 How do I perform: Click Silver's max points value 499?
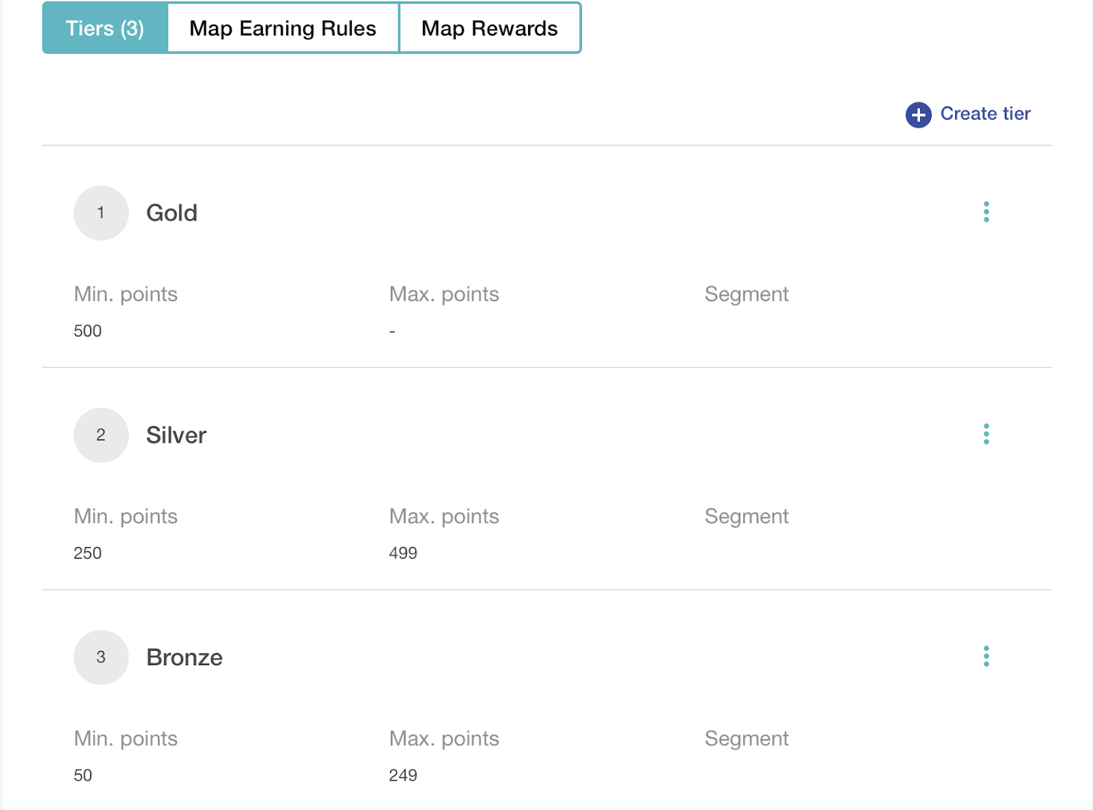click(x=403, y=553)
